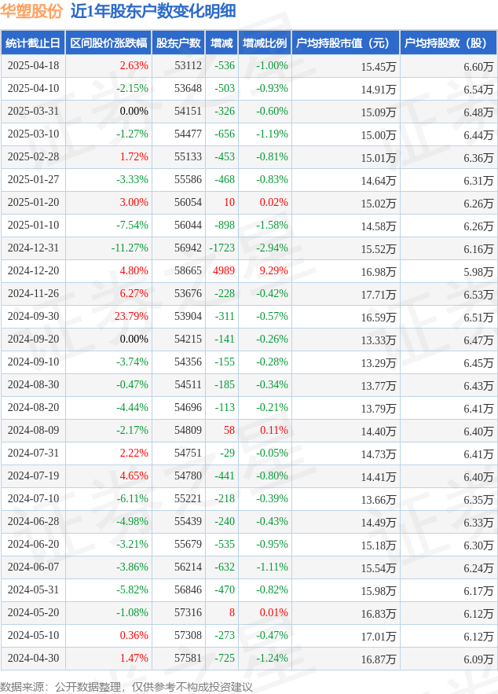498x694 pixels.
Task: Select the 23.79% price change cell
Action: coord(131,317)
